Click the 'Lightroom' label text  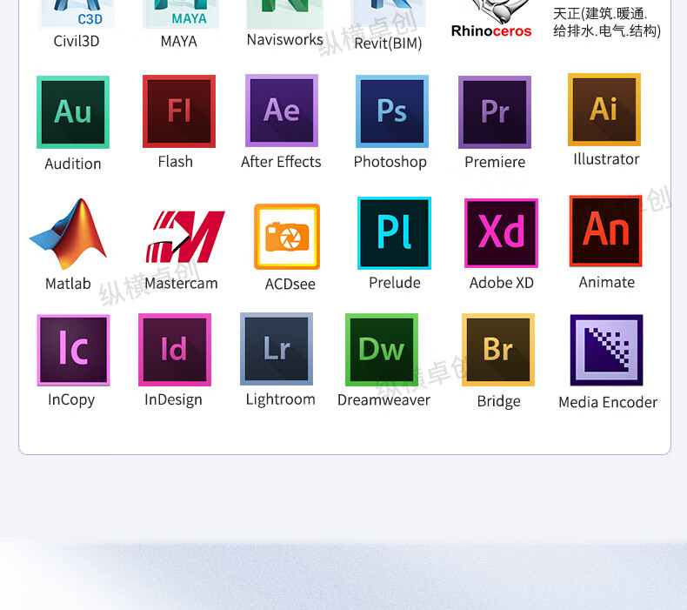coord(280,400)
